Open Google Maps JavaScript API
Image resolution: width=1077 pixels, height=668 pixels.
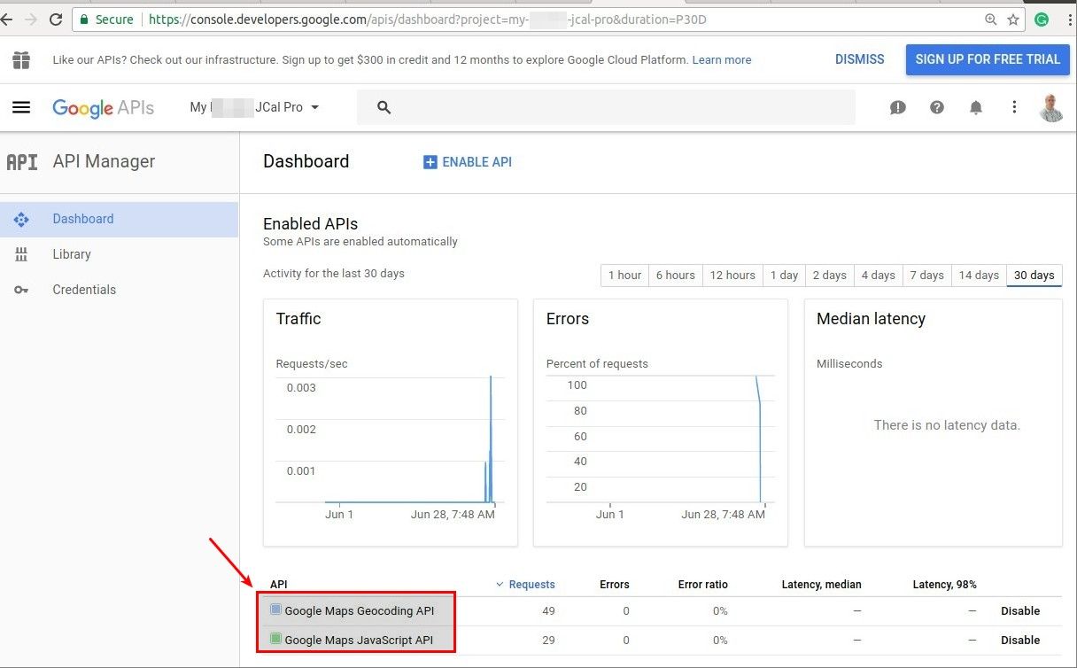359,640
